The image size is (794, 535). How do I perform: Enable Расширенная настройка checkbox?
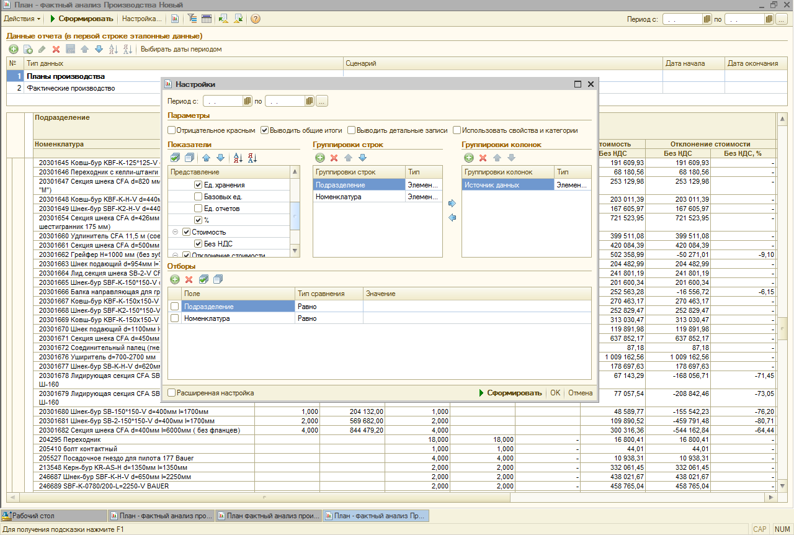point(172,393)
